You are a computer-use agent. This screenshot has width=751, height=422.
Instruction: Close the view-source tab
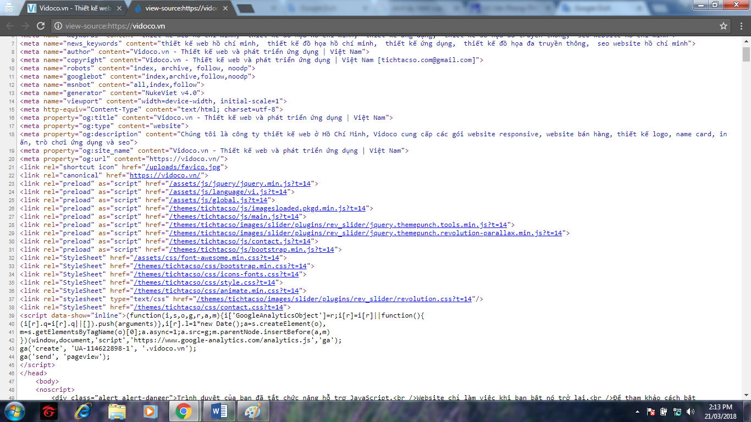pyautogui.click(x=225, y=8)
